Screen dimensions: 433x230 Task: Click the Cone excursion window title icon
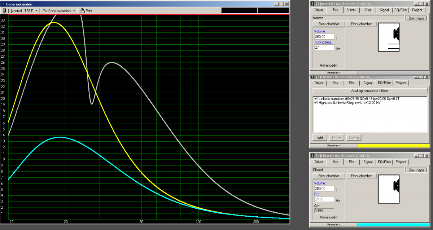[x=3, y=4]
